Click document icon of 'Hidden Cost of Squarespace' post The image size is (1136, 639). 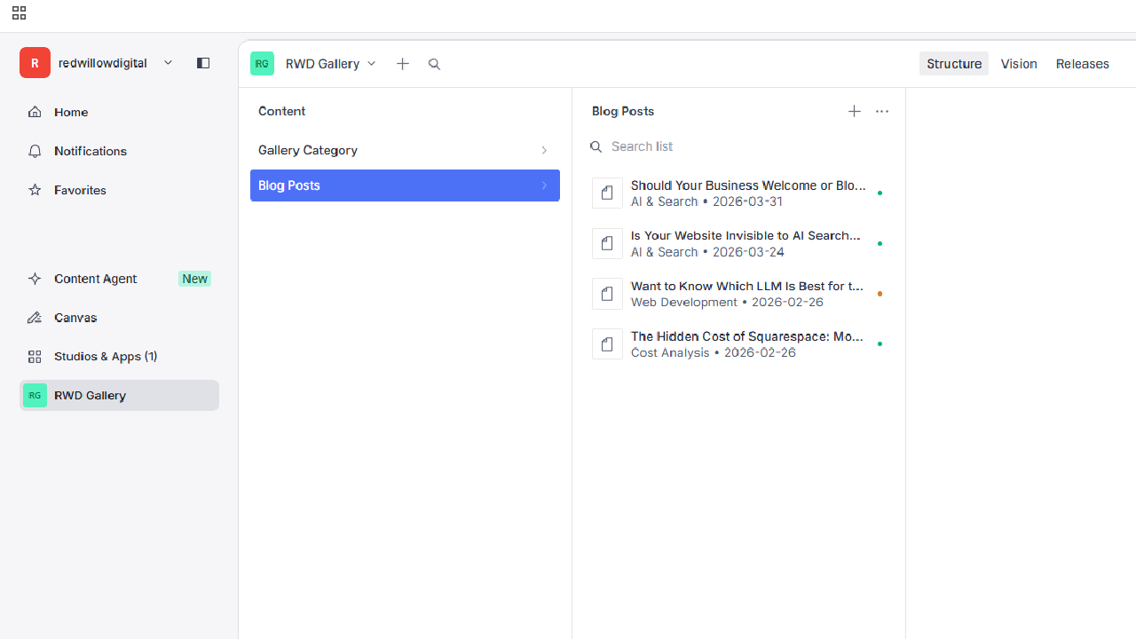point(607,344)
